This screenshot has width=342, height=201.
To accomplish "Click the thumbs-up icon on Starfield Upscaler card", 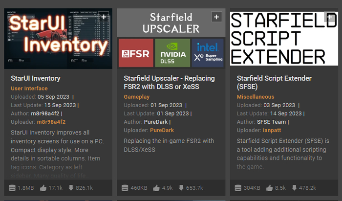I will pos(156,188).
